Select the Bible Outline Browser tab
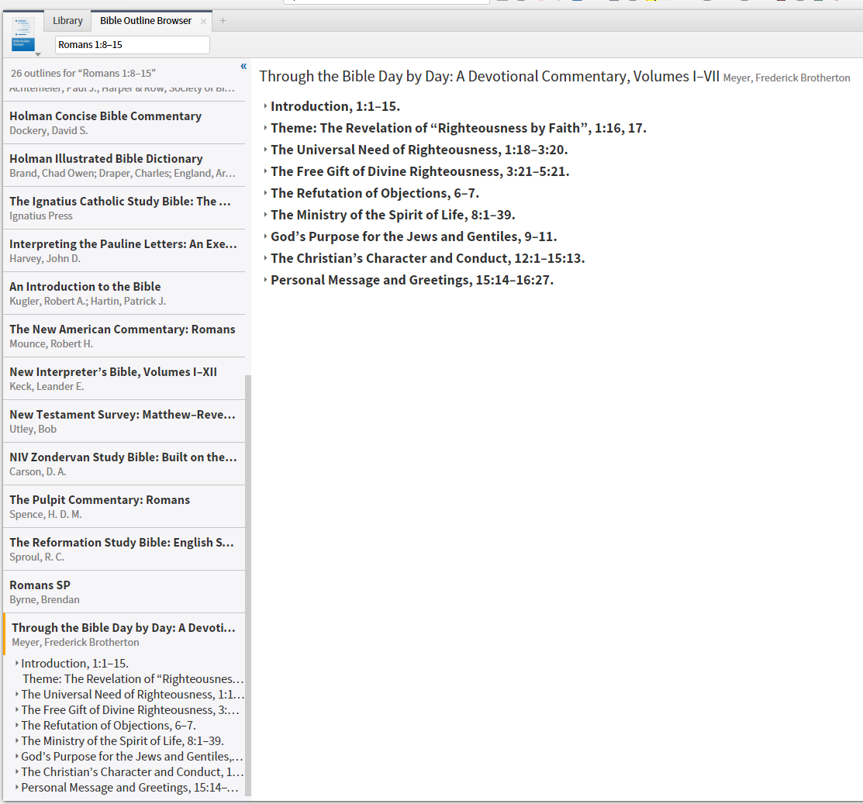Image resolution: width=863 pixels, height=804 pixels. click(145, 21)
